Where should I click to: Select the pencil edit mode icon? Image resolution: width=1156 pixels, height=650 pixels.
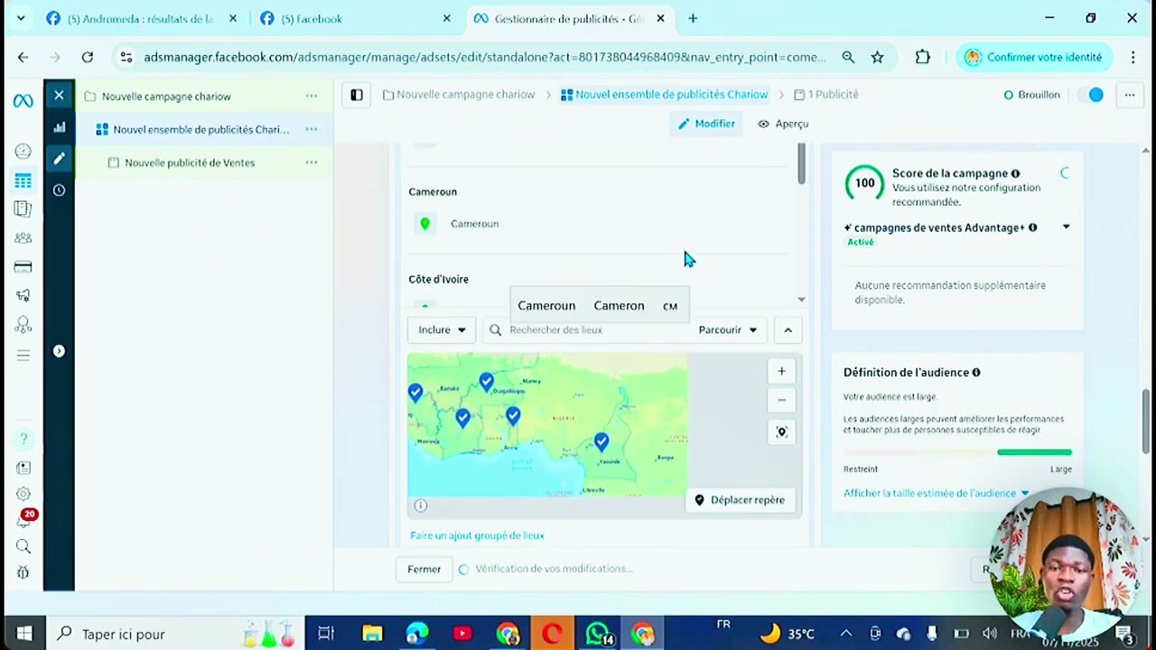[x=59, y=159]
